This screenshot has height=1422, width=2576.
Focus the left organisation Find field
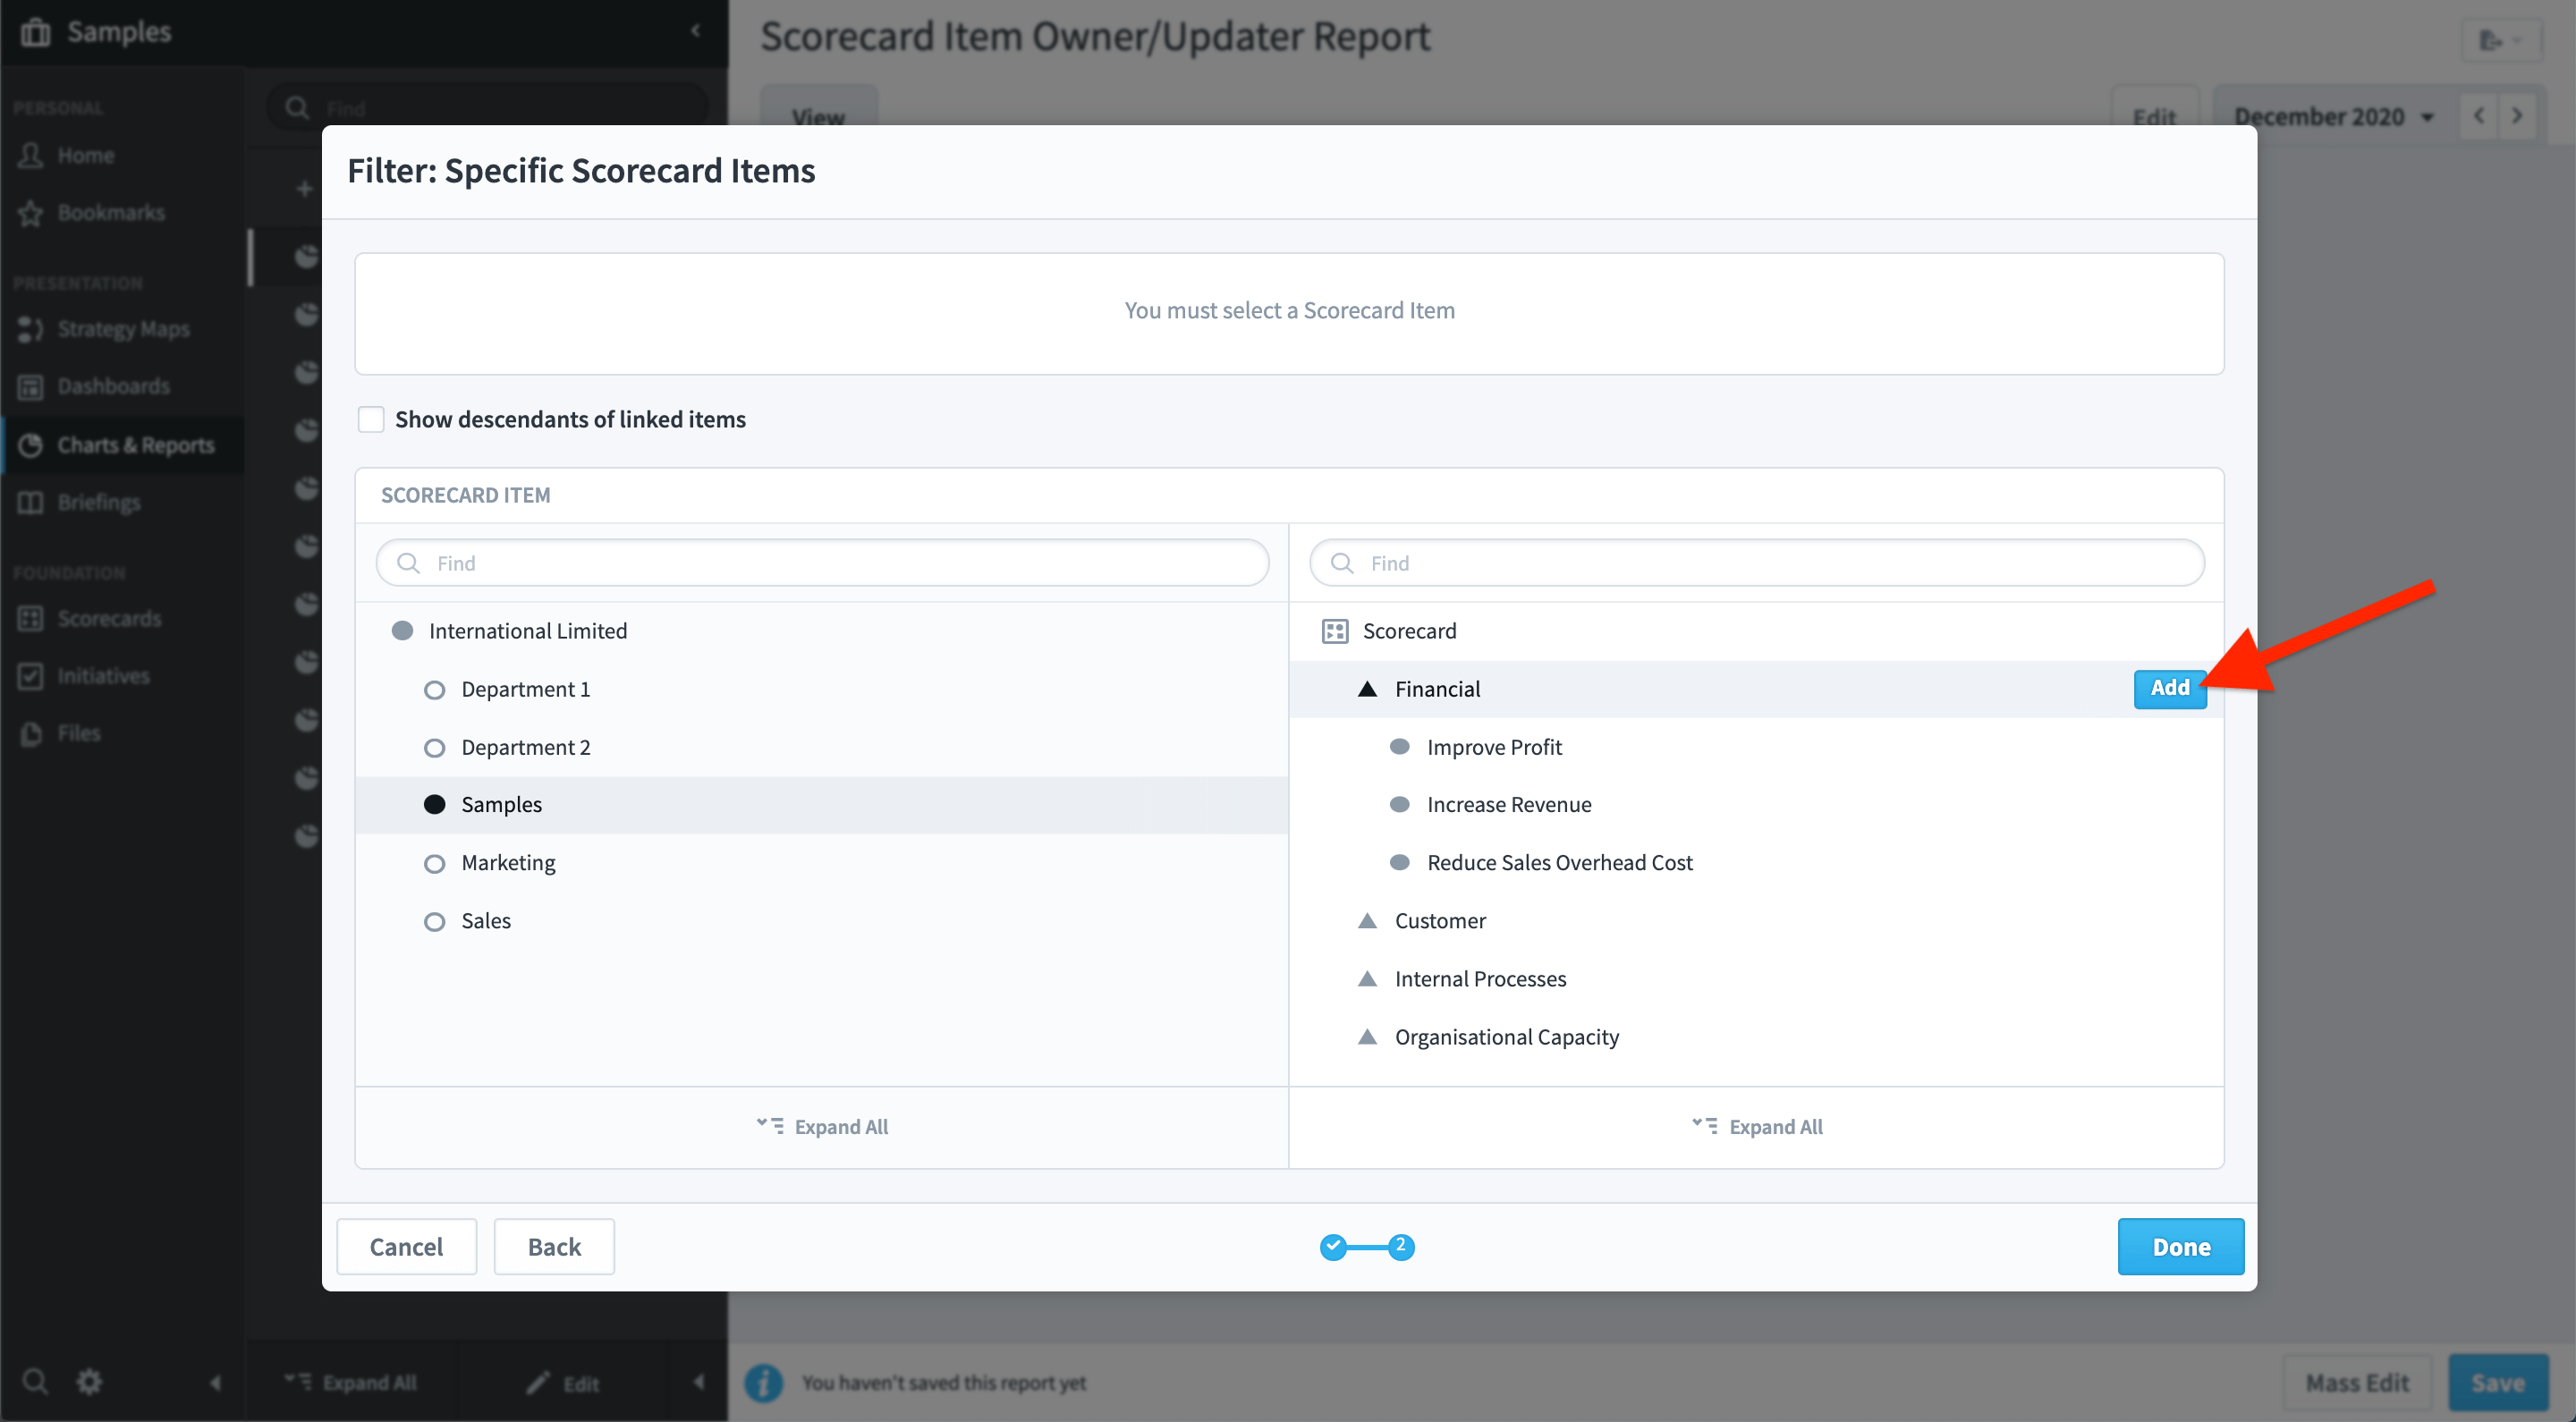tap(822, 563)
